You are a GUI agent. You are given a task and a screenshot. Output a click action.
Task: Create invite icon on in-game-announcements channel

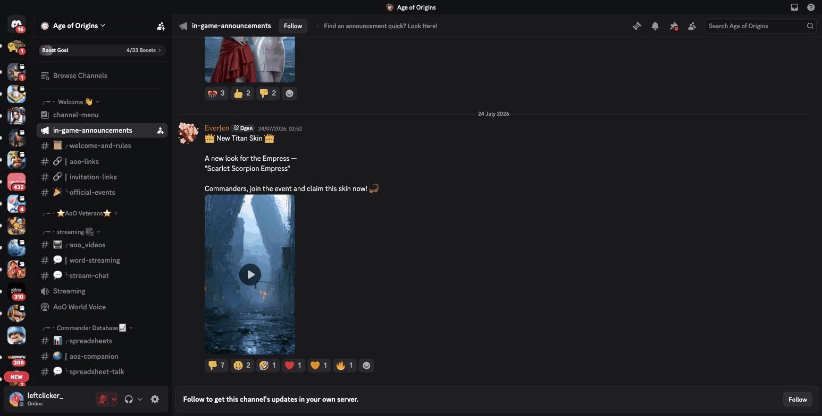(160, 131)
